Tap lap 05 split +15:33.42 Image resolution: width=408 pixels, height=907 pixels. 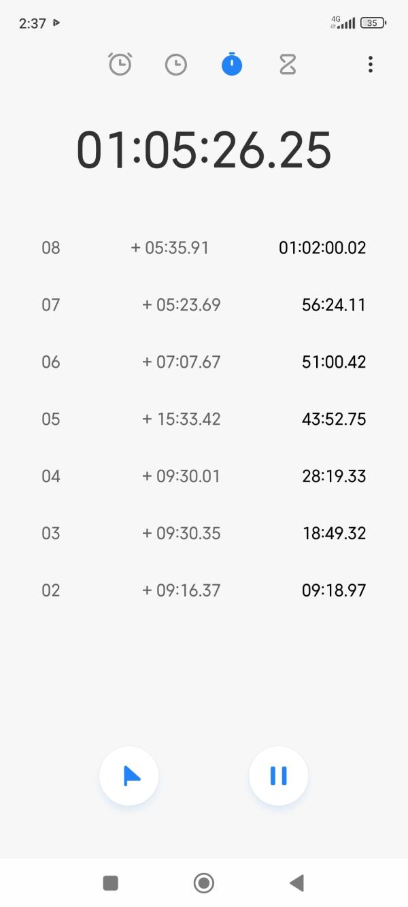[x=182, y=419]
